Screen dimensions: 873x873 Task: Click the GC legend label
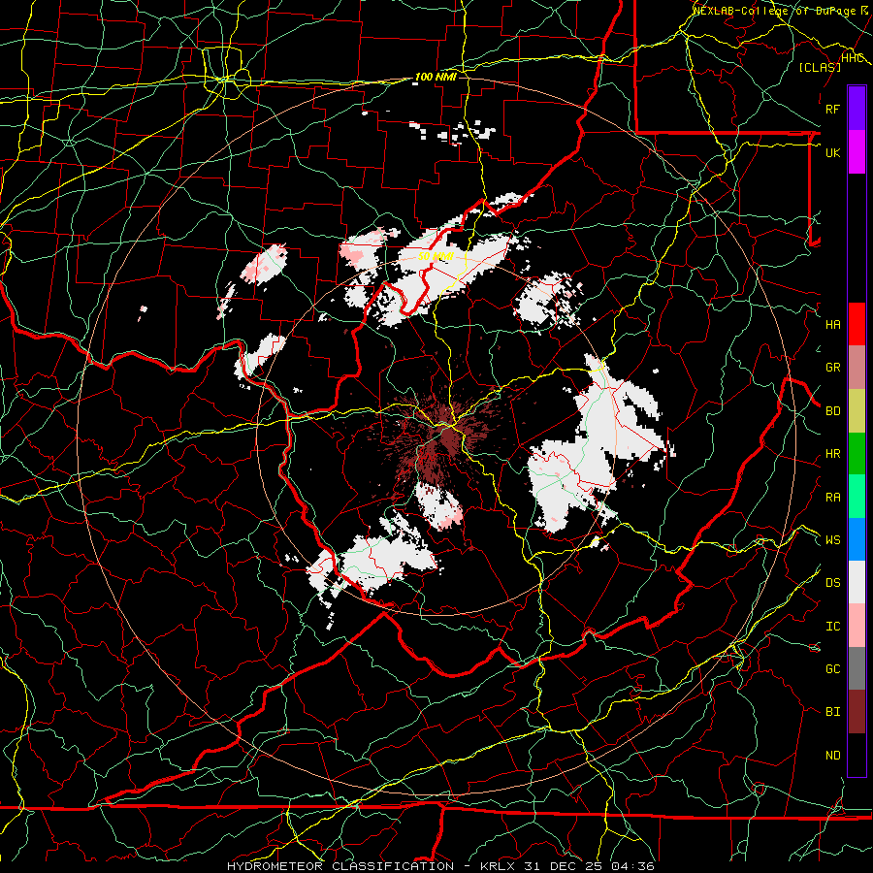(832, 668)
